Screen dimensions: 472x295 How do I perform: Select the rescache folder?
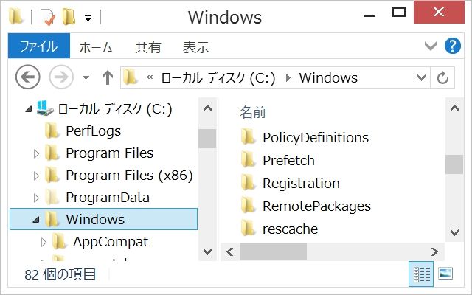click(x=290, y=229)
